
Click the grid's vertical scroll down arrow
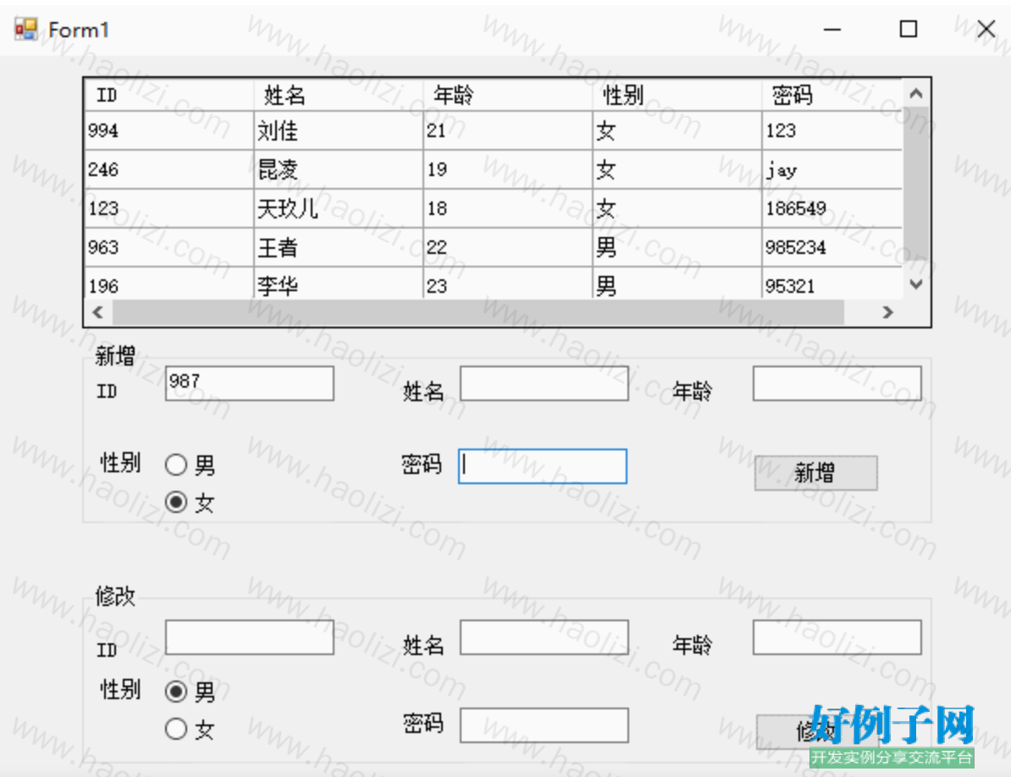915,284
